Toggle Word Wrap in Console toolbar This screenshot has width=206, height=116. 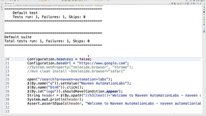pyautogui.click(x=183, y=4)
